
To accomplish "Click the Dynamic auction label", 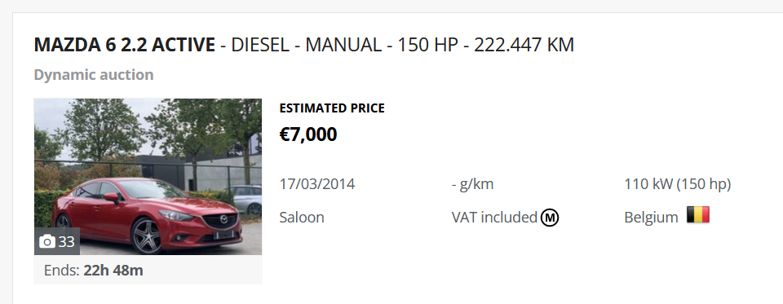I will coord(94,75).
